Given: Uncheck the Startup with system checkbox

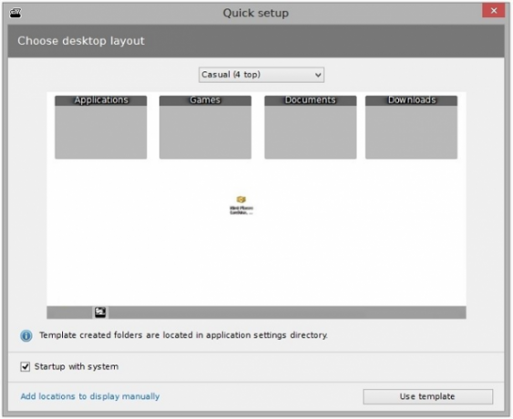Looking at the screenshot, I should tap(26, 367).
